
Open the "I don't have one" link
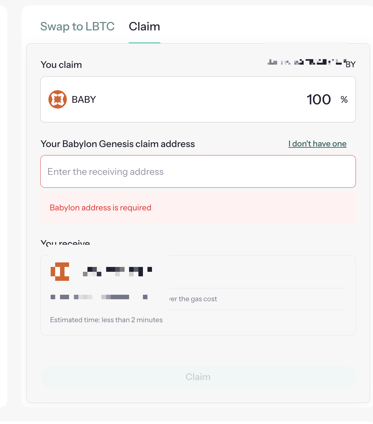tap(318, 144)
